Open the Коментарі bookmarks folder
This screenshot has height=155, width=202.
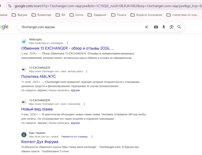tap(41, 15)
